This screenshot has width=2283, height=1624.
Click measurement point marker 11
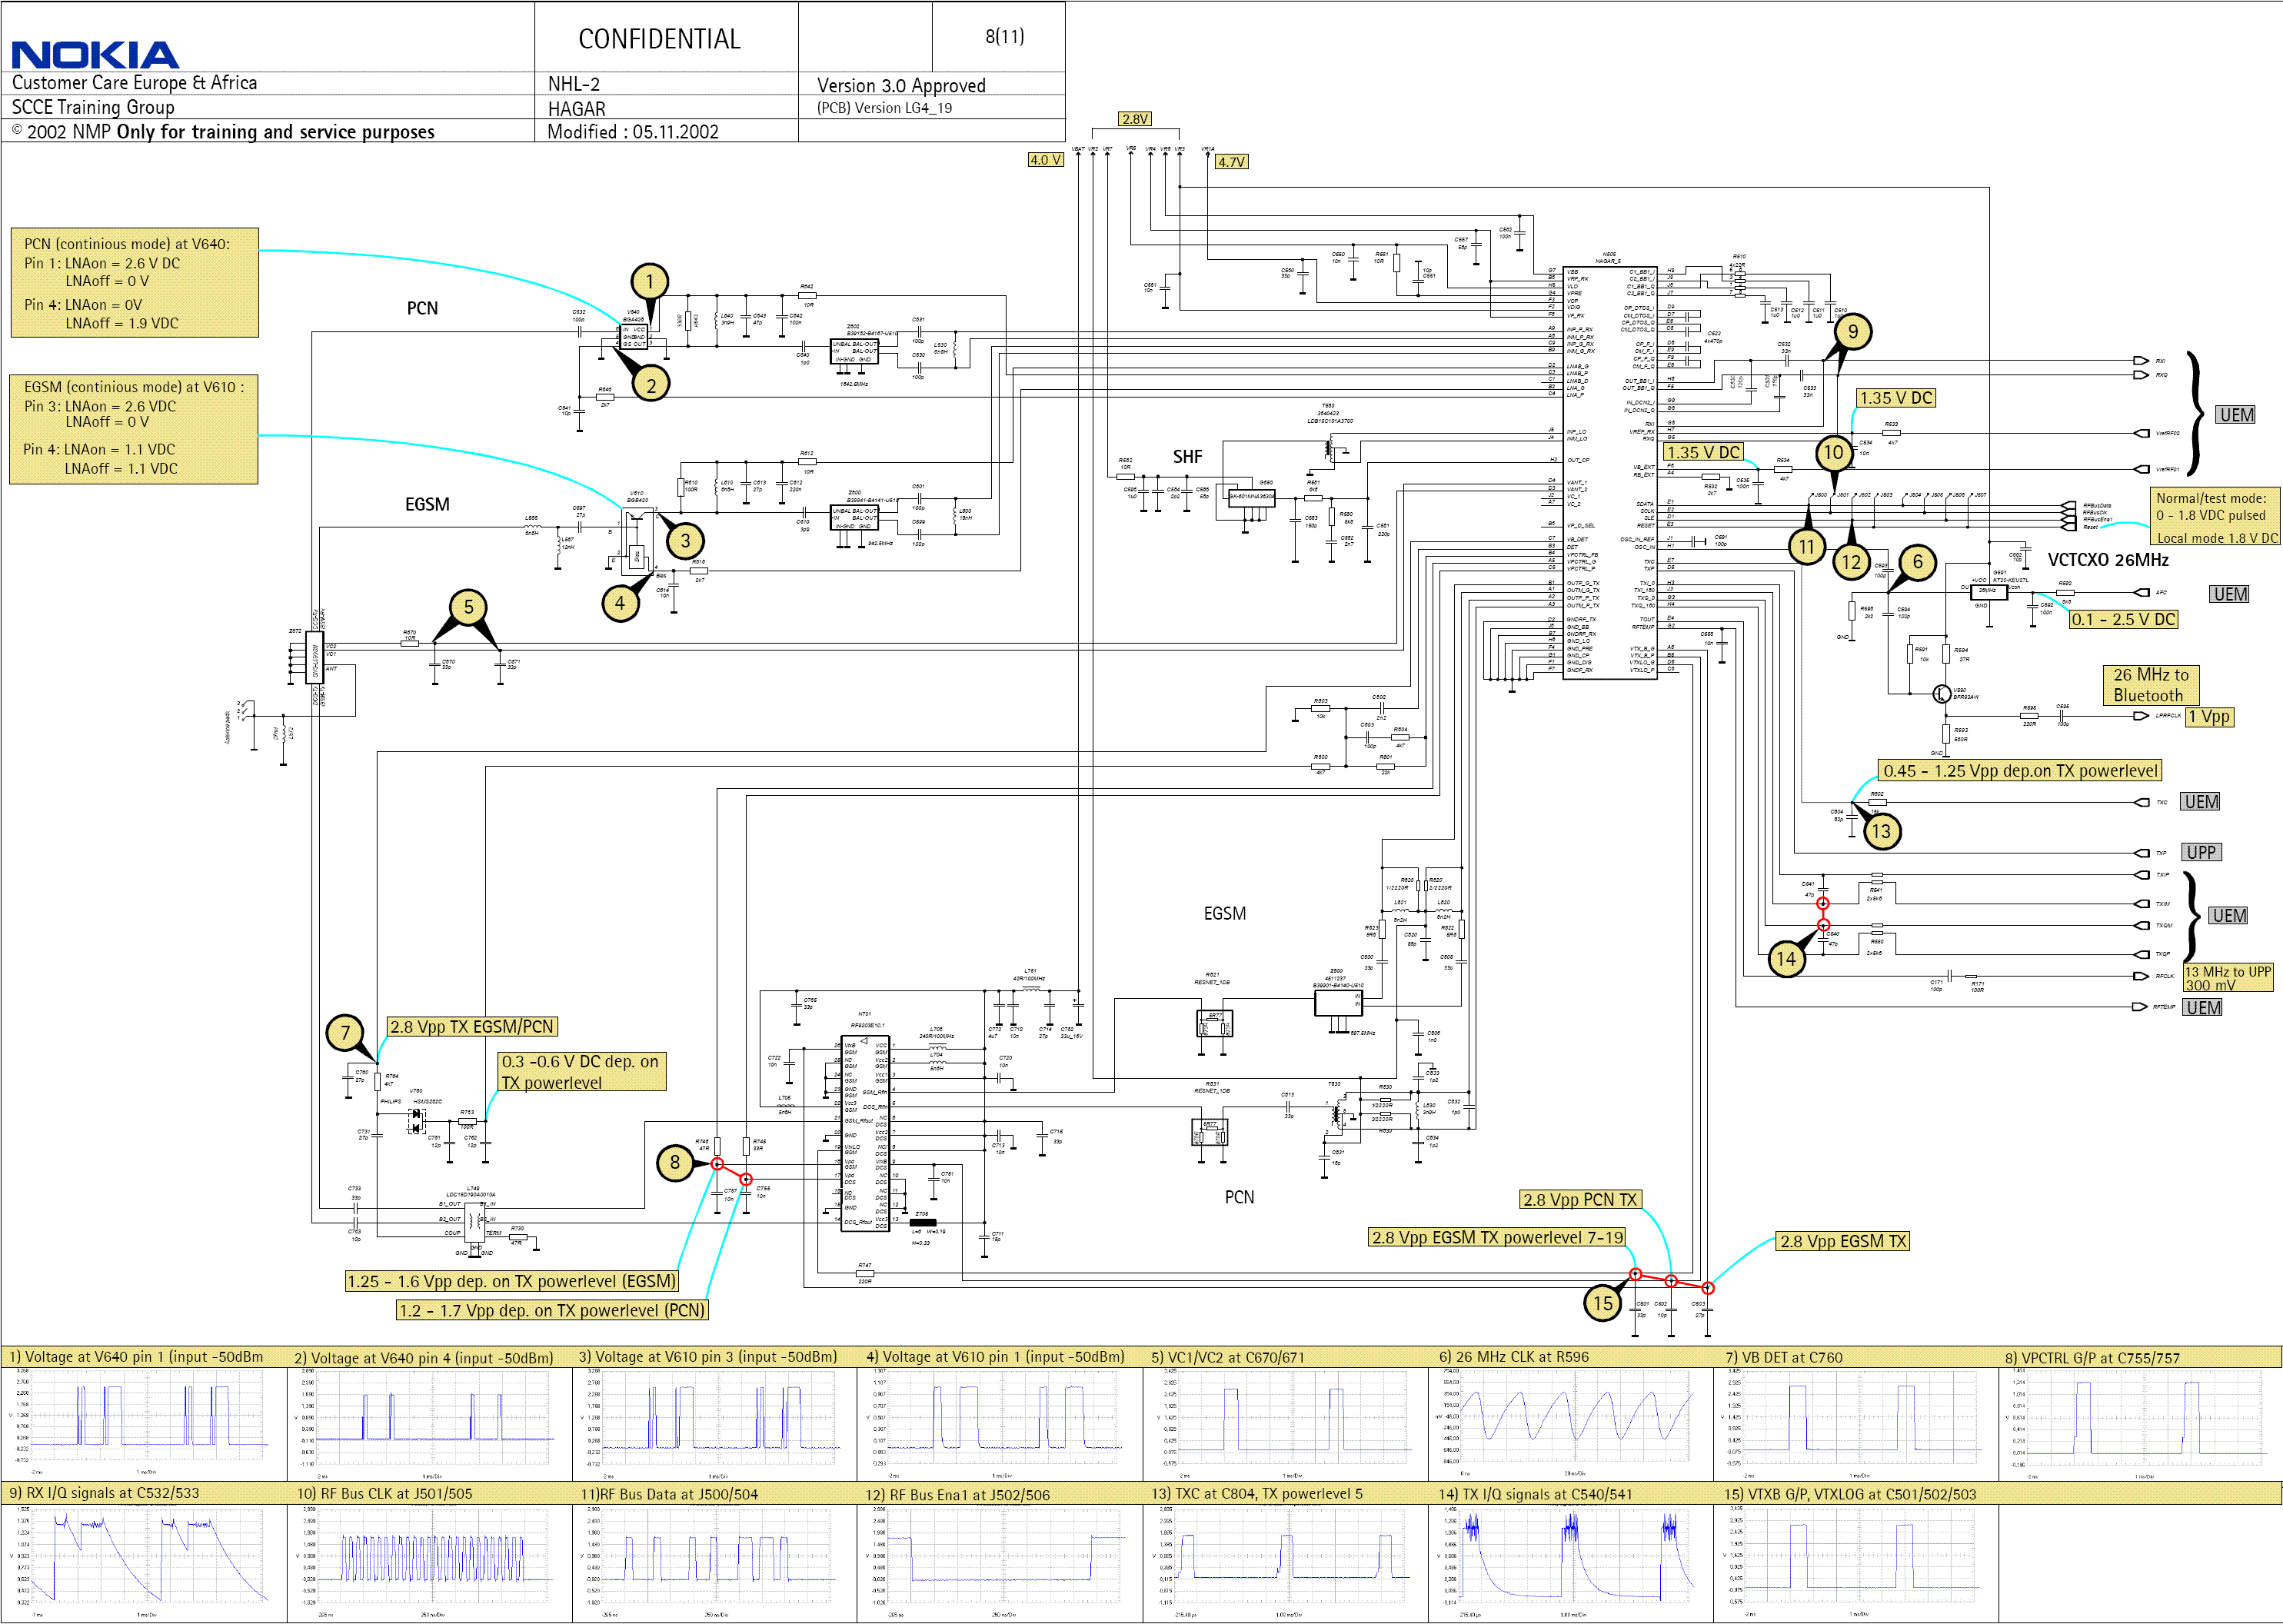coord(1806,548)
